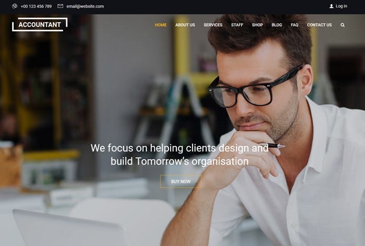This screenshot has height=246, width=365.
Task: Go to the Home menu item
Action: (x=161, y=25)
